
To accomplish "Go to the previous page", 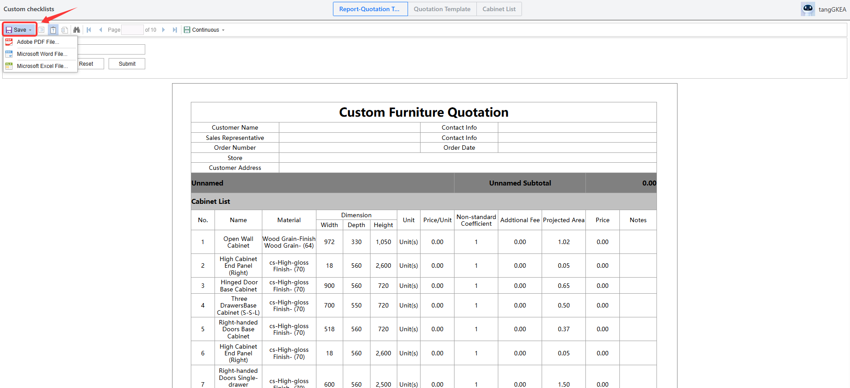I will pyautogui.click(x=101, y=30).
